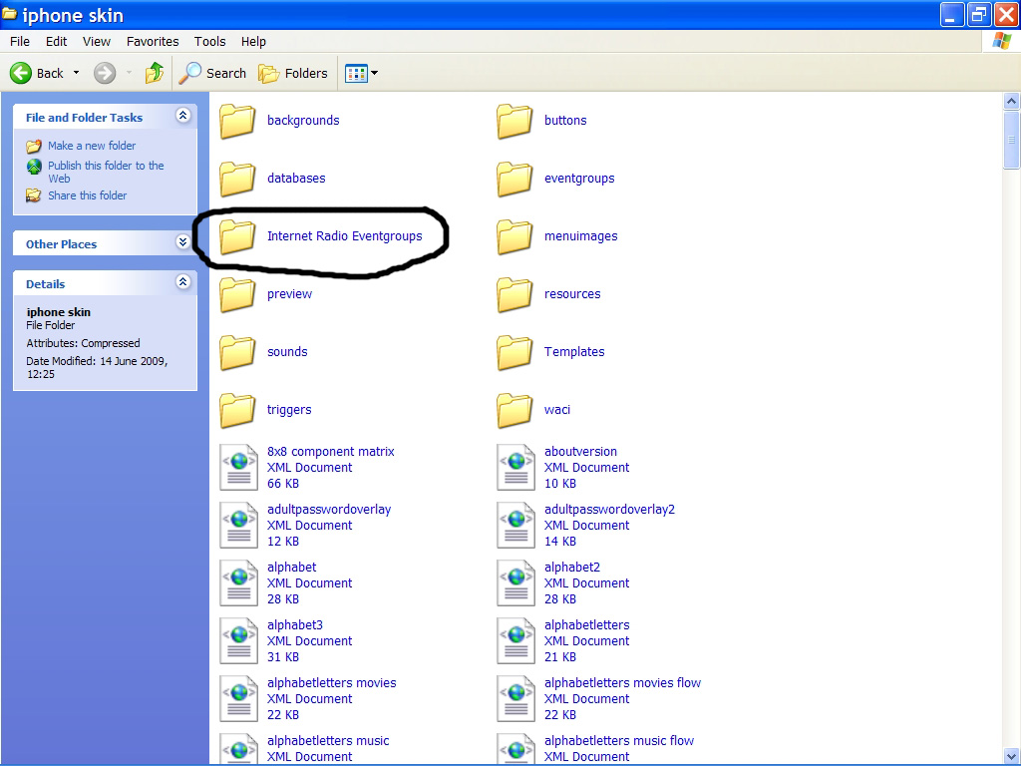Screen dimensions: 1021x766
Task: Open the Edit menu
Action: coord(56,41)
